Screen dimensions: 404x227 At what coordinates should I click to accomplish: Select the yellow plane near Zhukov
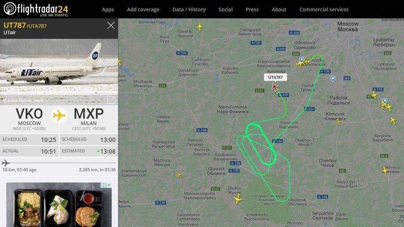click(237, 199)
